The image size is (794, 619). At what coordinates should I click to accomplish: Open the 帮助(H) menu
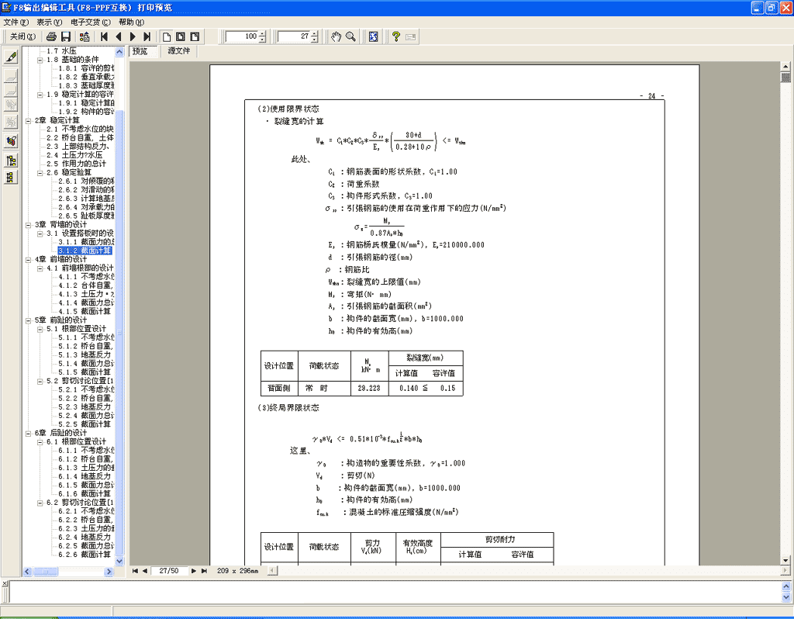(131, 22)
